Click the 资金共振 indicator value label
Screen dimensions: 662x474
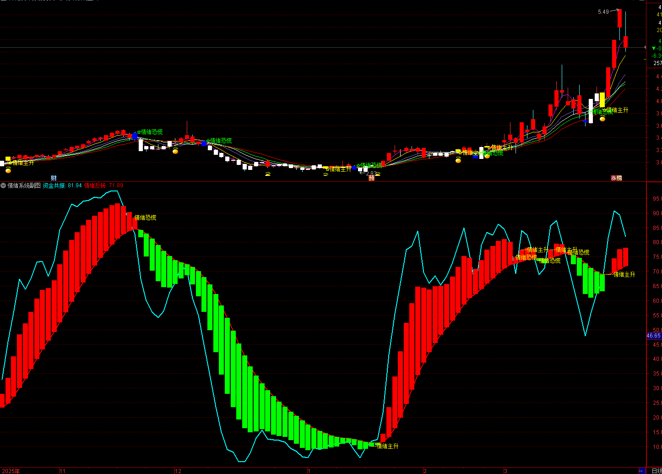[x=62, y=185]
